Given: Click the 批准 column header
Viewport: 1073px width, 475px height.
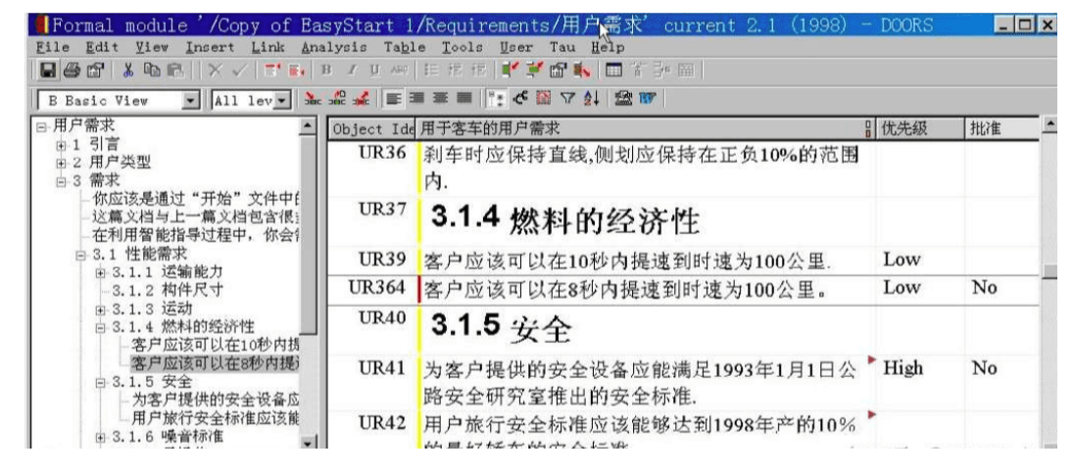Looking at the screenshot, I should click(980, 129).
